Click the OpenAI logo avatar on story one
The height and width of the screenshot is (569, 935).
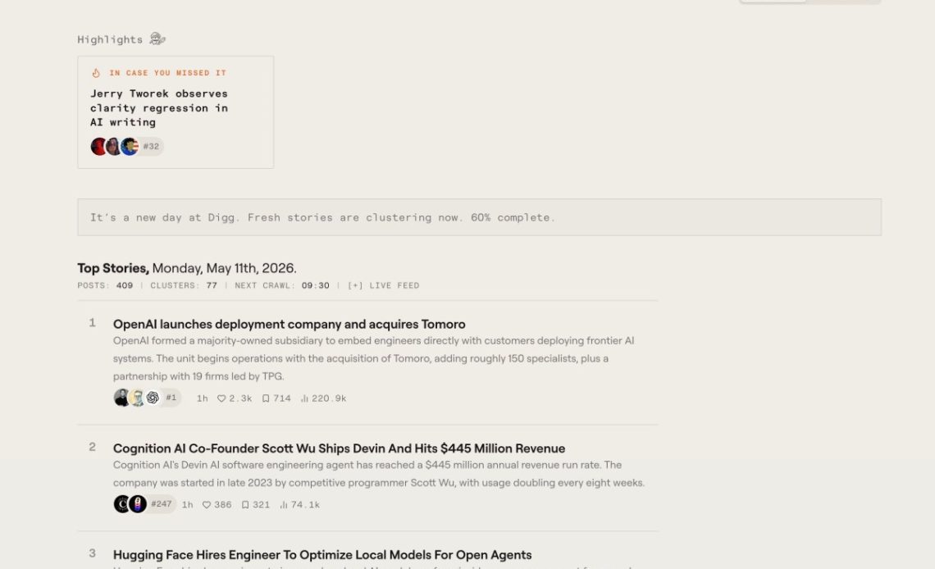(x=153, y=398)
